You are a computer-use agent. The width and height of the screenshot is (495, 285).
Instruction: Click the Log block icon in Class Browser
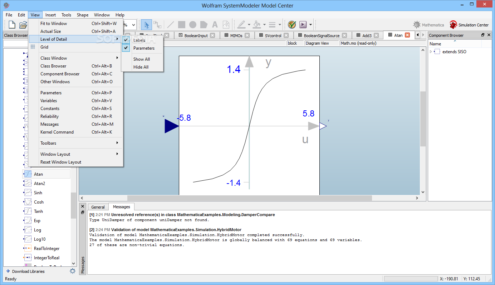click(28, 230)
